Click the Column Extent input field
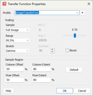Image resolution: width=93 pixels, height=96 pixels. tap(41, 69)
